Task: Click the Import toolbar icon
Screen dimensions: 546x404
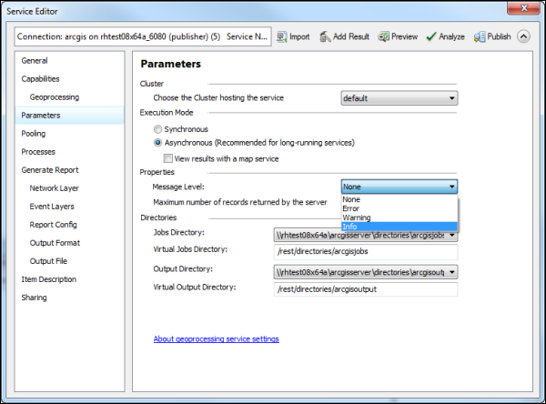Action: tap(280, 36)
